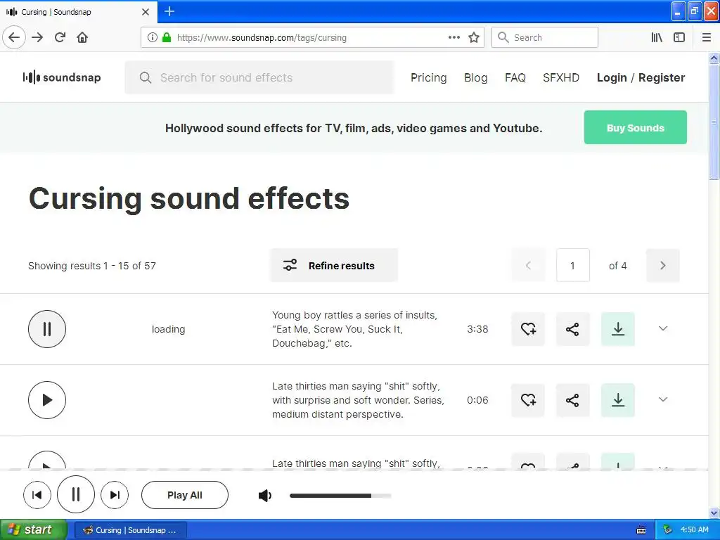Click the tray icon beside the clock
This screenshot has height=540, width=720.
(668, 530)
